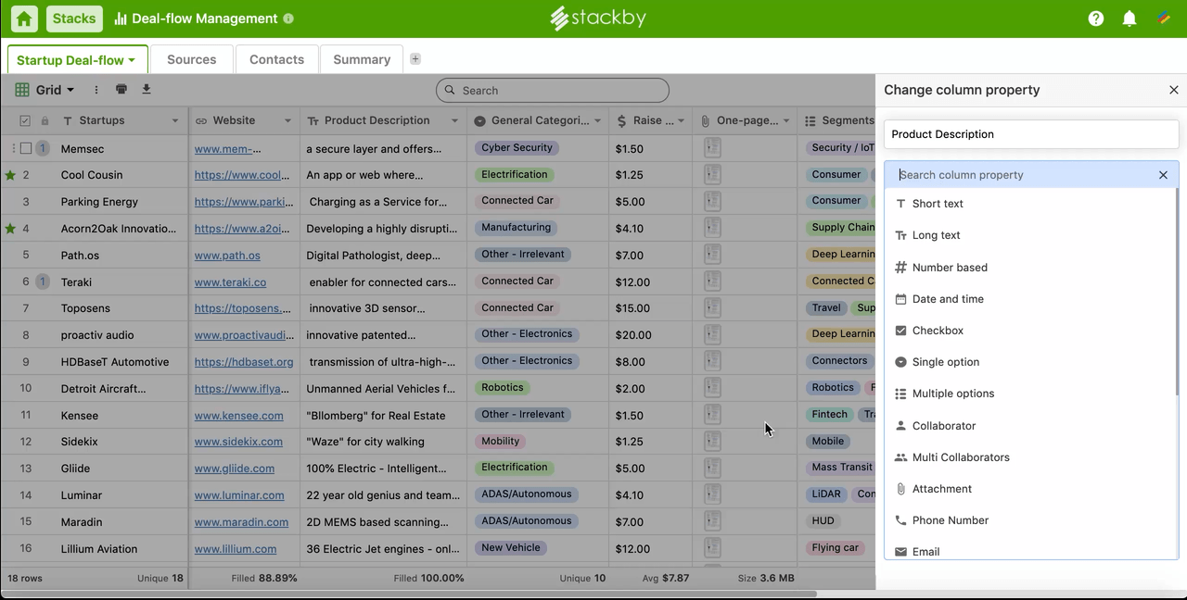
Task: Check the Memsec row checkbox
Action: pyautogui.click(x=26, y=148)
